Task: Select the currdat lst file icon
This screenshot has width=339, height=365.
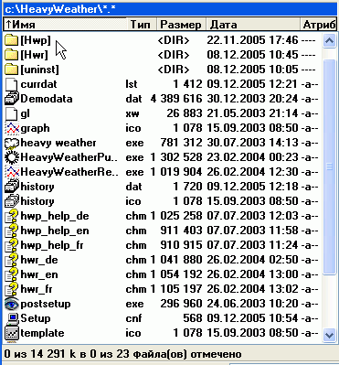Action: (x=11, y=84)
